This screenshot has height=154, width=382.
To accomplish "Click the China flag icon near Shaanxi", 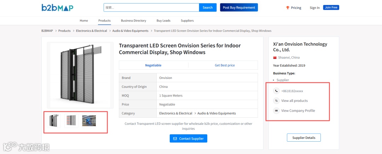I will coord(275,57).
